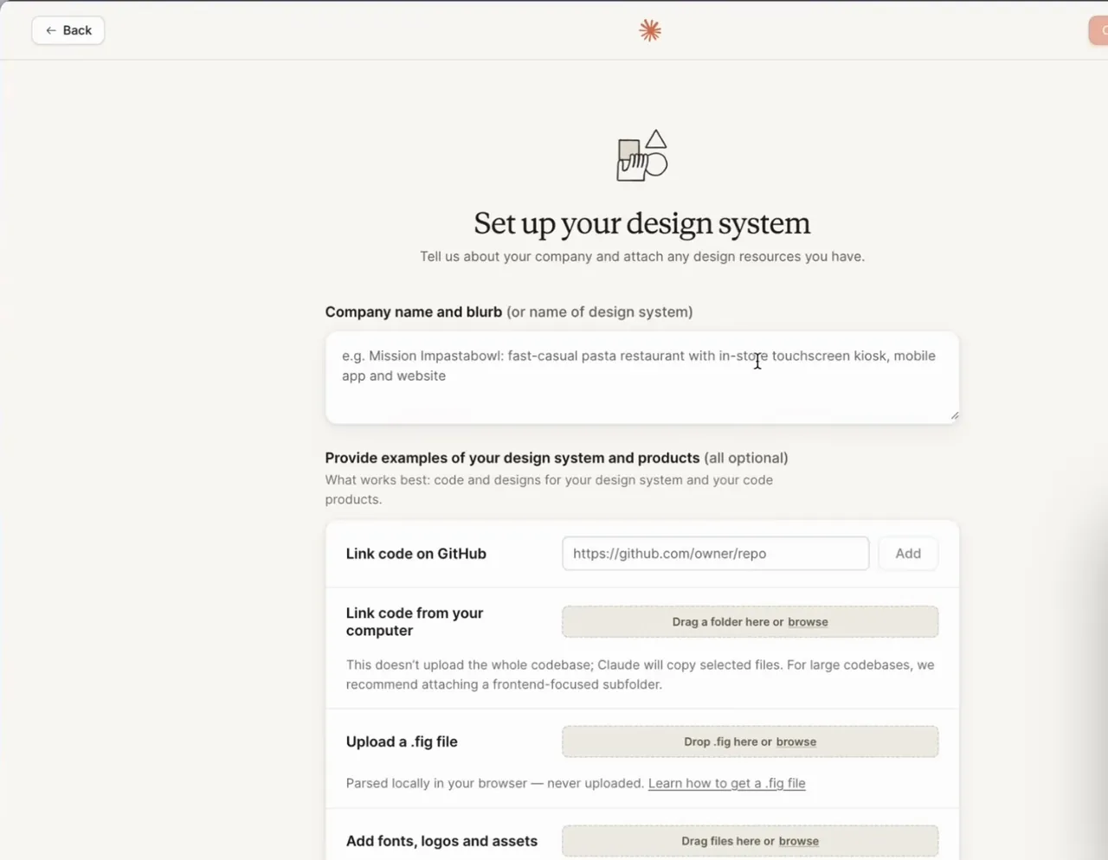The width and height of the screenshot is (1108, 860).
Task: Click the orange button at top right
Action: point(1098,30)
